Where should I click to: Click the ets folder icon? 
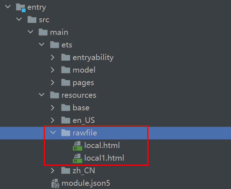pyautogui.click(x=55, y=45)
